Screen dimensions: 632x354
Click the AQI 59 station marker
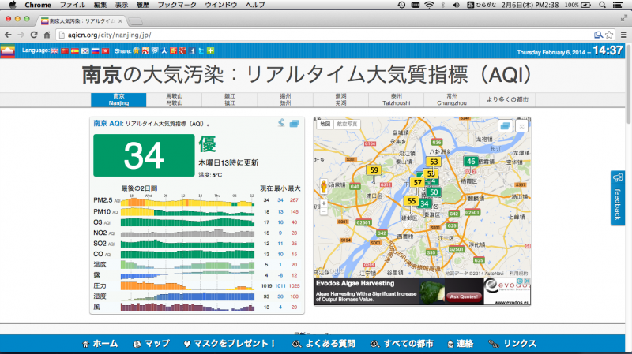pyautogui.click(x=374, y=170)
